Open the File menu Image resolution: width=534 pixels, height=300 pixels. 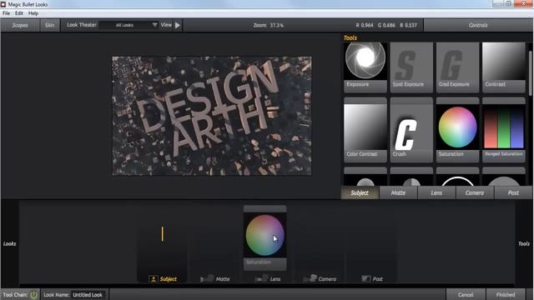click(x=6, y=13)
